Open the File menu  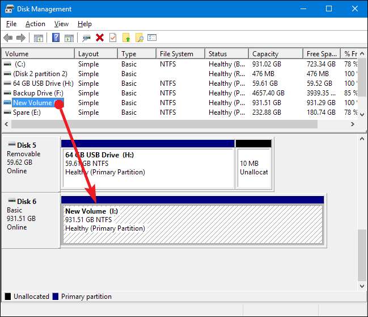pos(11,24)
